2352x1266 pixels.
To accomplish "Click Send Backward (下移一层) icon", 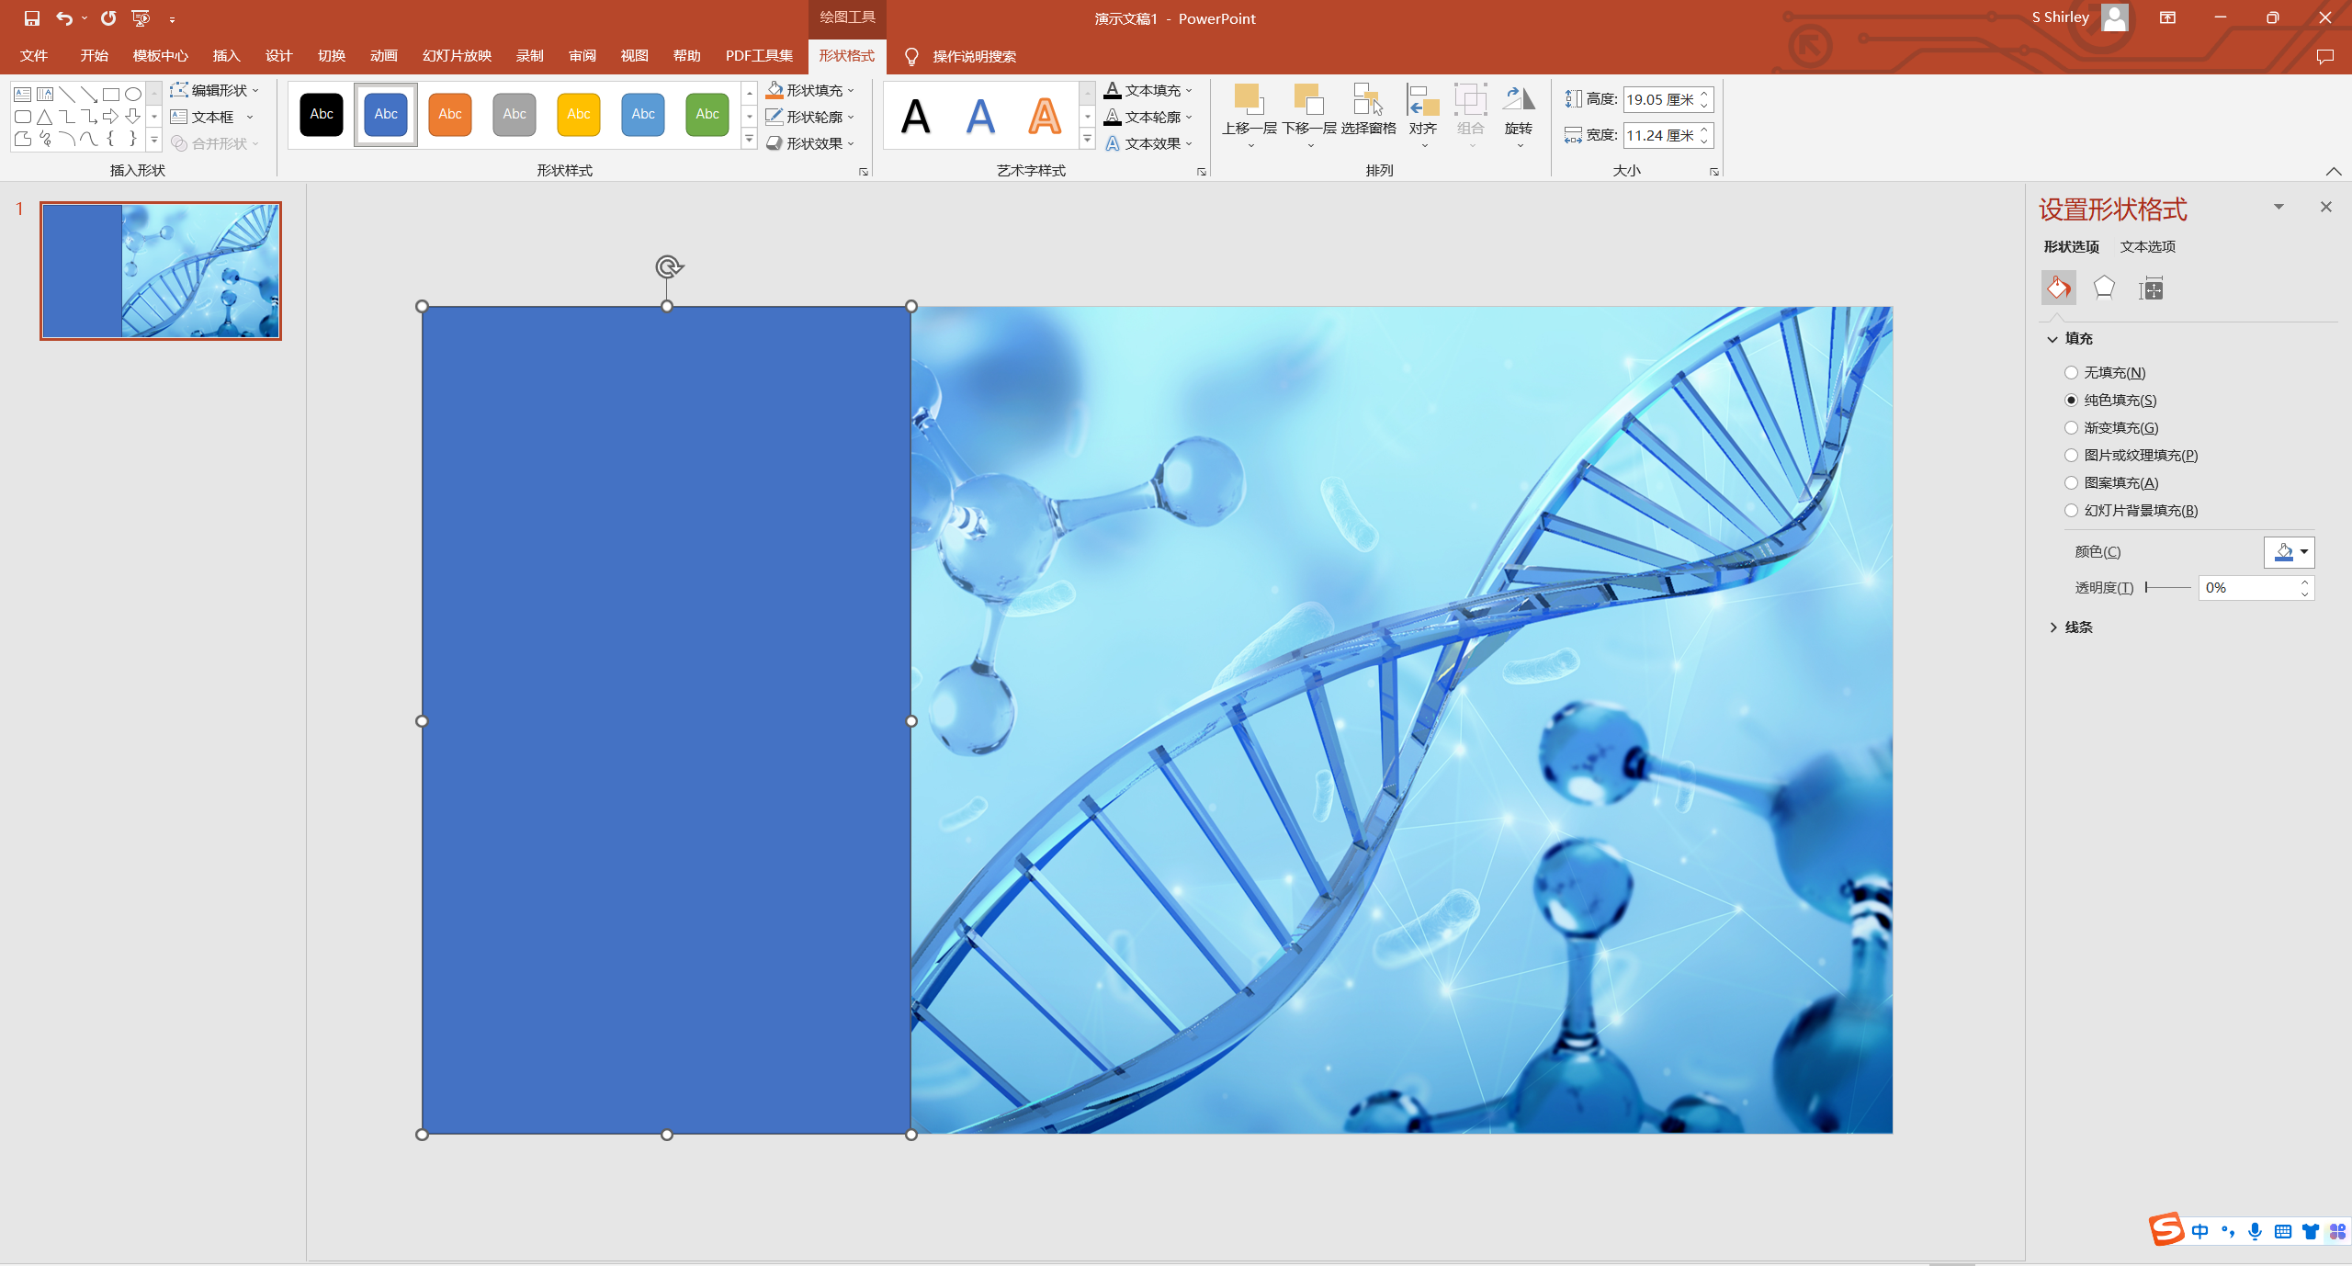I will coord(1308,99).
